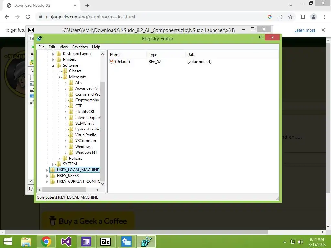
Task: Select the VSCommon folder icon
Action: pos(71,141)
